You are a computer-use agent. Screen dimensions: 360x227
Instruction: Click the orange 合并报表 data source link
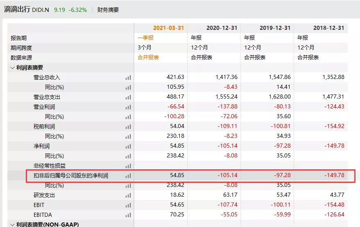tap(148, 57)
